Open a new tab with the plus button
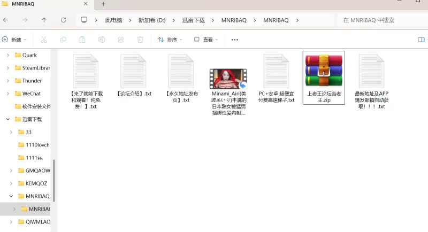Viewport: 428px width, 232px height. (x=103, y=4)
